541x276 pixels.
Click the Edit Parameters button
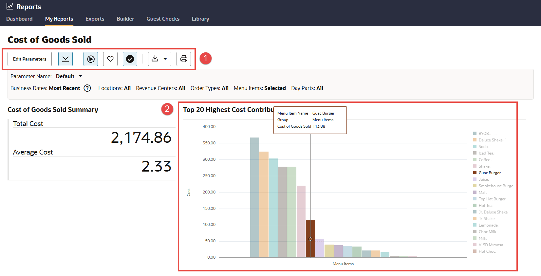pos(29,59)
